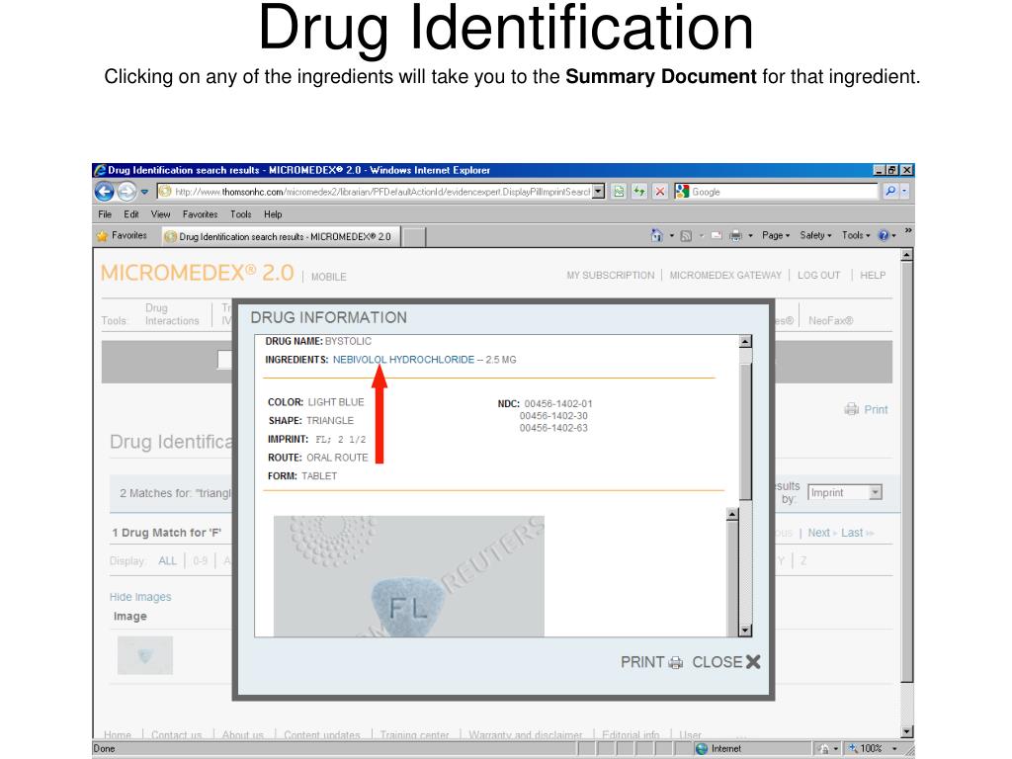Open MY SUBSCRIPTION link
The image size is (1012, 759).
(x=611, y=275)
